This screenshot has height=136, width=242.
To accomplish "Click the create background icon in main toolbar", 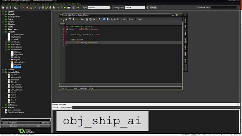I will pyautogui.click(x=43, y=8).
